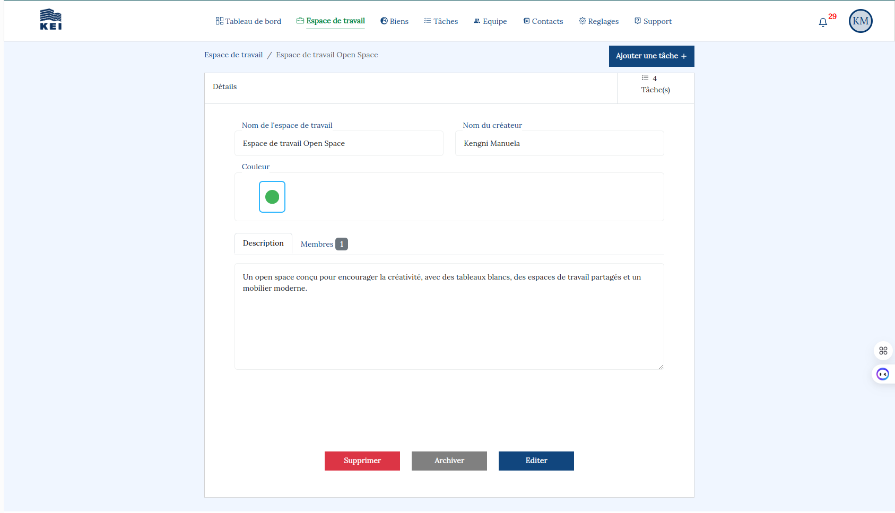This screenshot has height=513, width=895.
Task: Visit the Support page
Action: pyautogui.click(x=653, y=21)
